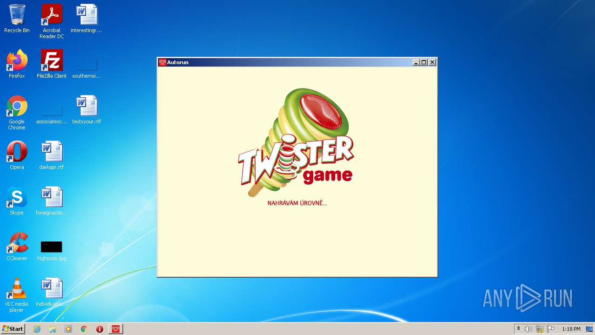The width and height of the screenshot is (595, 335).
Task: Click the Autorun title bar text
Action: click(178, 62)
